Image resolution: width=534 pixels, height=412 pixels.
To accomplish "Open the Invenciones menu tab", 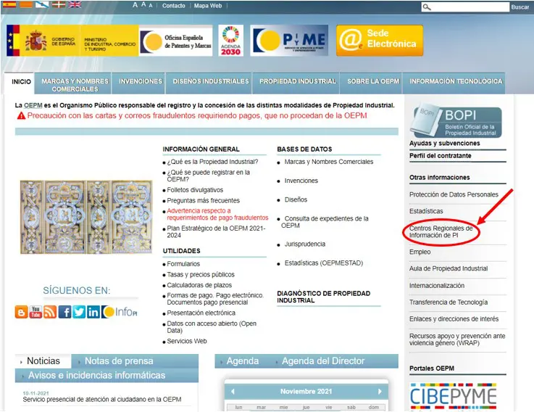I will click(141, 81).
